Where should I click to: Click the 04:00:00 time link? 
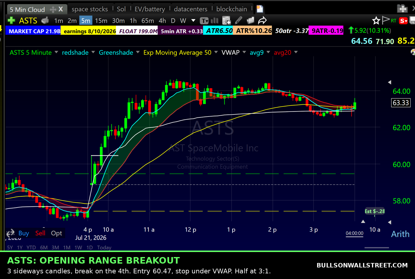pos(355,233)
